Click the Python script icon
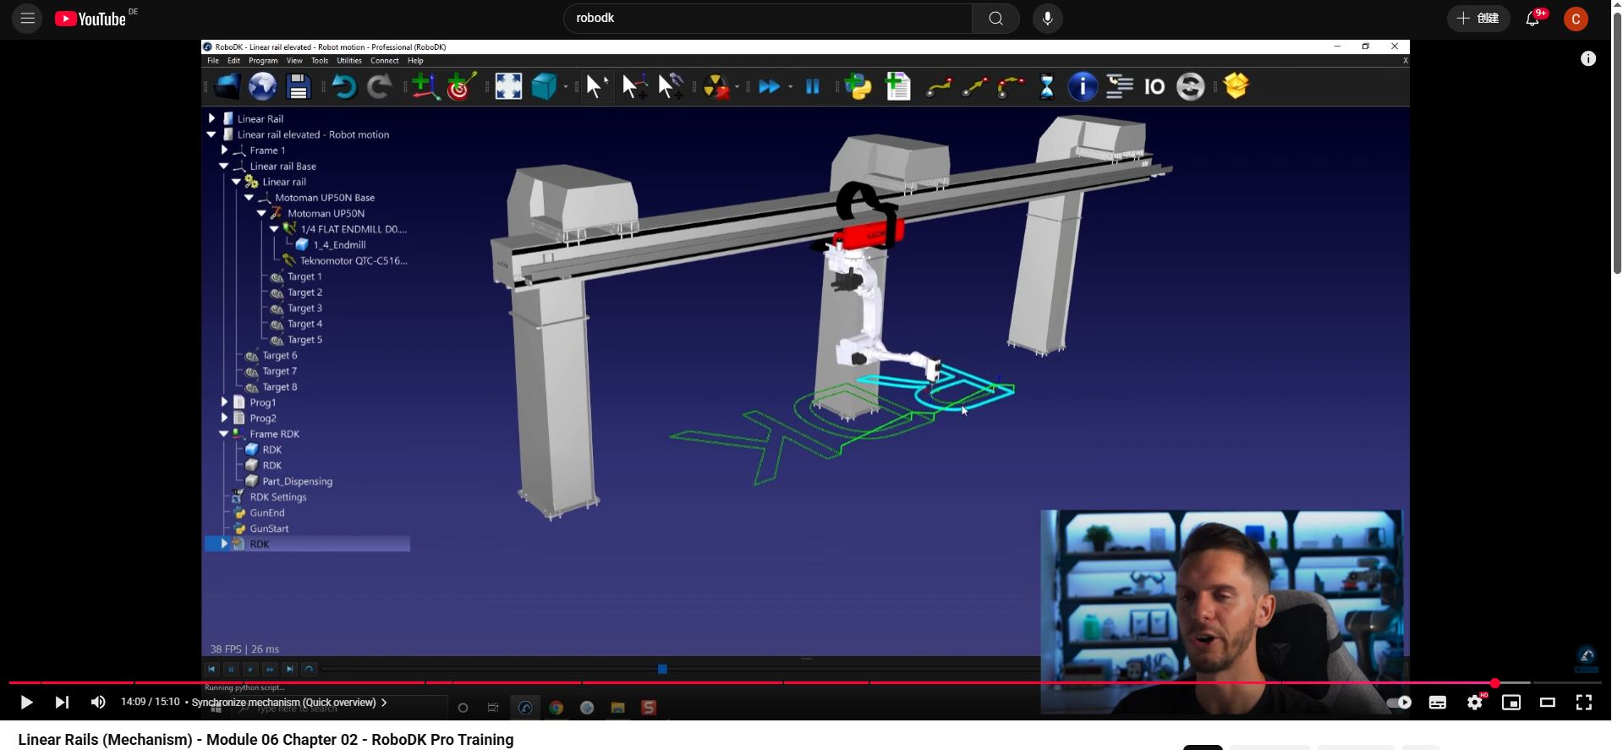This screenshot has width=1623, height=750. 858,86
